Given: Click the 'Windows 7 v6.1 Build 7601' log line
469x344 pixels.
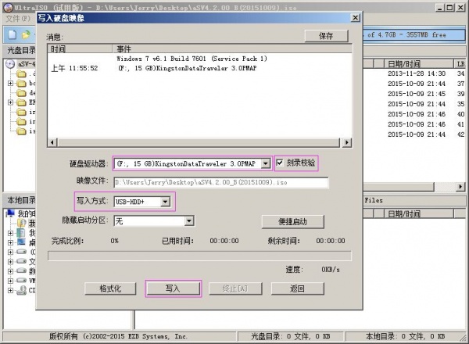Looking at the screenshot, I should pyautogui.click(x=192, y=59).
